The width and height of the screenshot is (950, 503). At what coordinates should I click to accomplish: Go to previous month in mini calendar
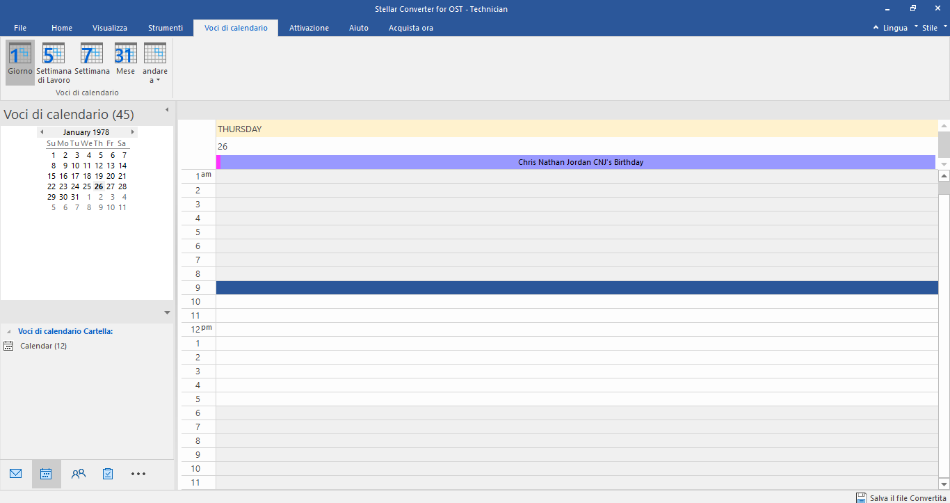pyautogui.click(x=42, y=132)
